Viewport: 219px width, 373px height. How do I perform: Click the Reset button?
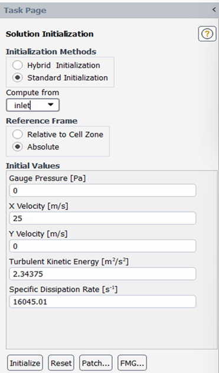point(61,363)
